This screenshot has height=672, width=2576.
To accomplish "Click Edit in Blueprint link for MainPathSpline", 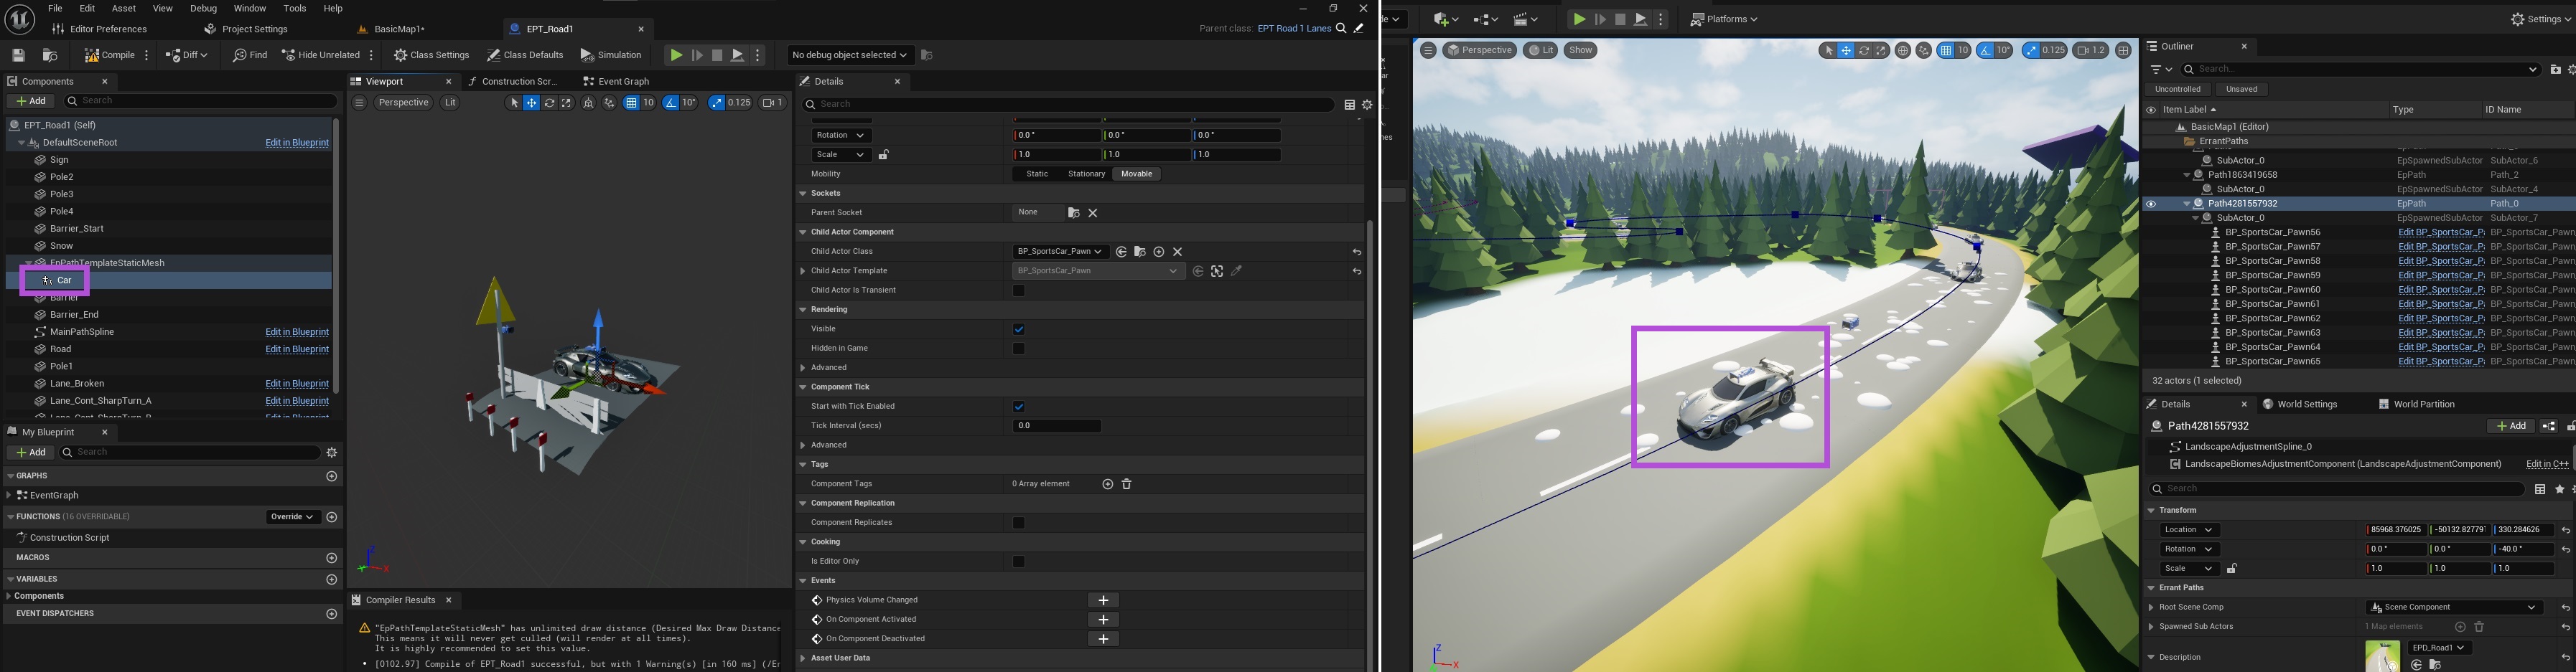I will [x=297, y=331].
